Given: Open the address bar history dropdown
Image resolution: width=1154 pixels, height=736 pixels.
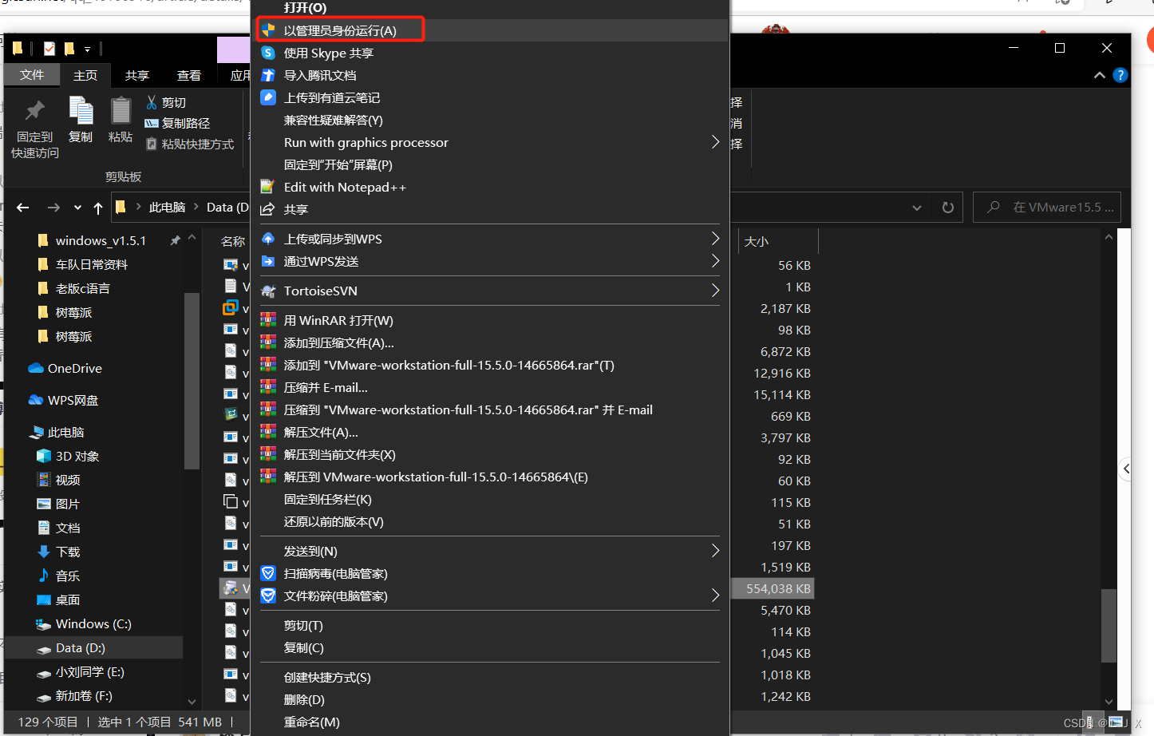Looking at the screenshot, I should click(x=917, y=208).
